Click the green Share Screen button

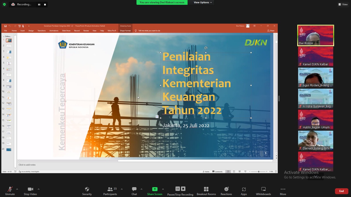(x=155, y=191)
